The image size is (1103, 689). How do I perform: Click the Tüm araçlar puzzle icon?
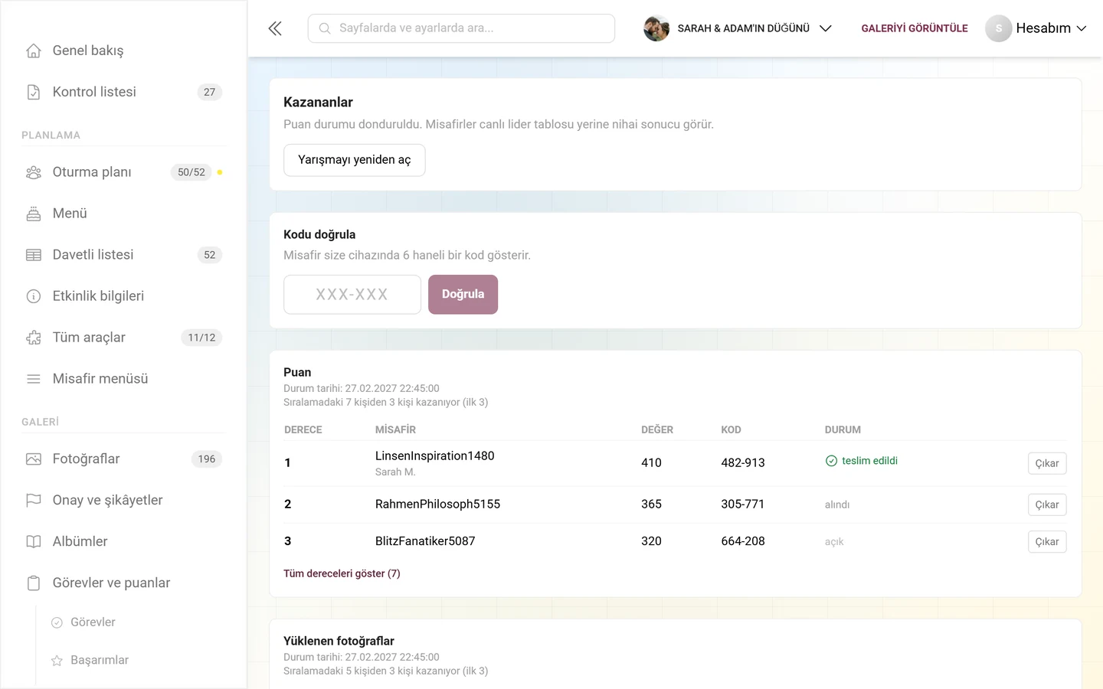pyautogui.click(x=34, y=338)
